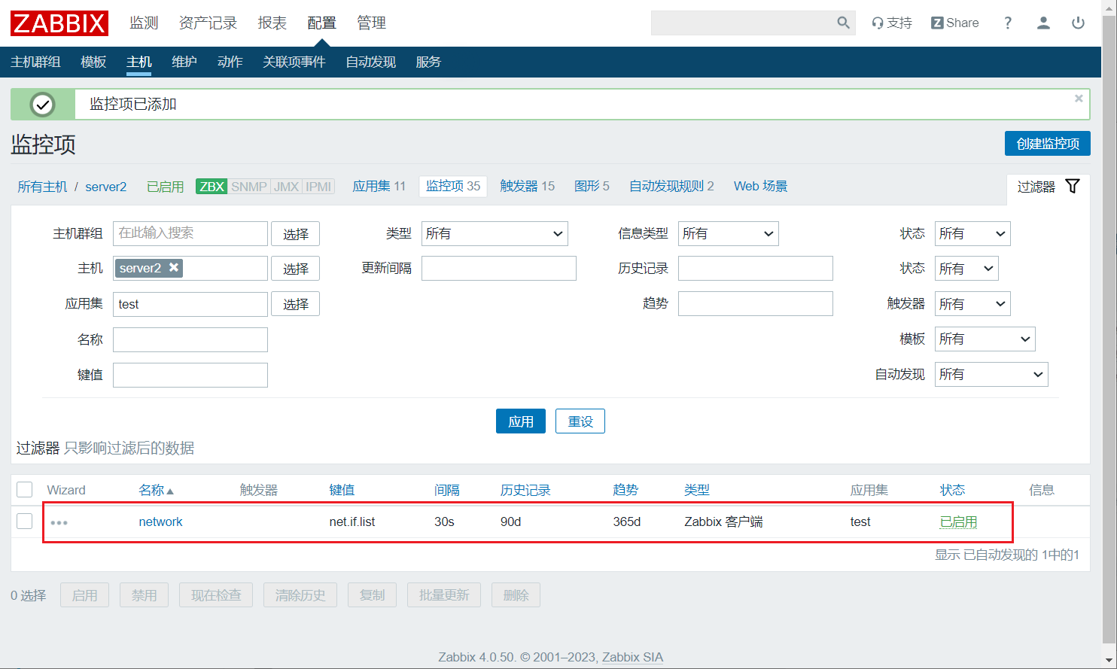Click the logout power icon

tap(1078, 23)
